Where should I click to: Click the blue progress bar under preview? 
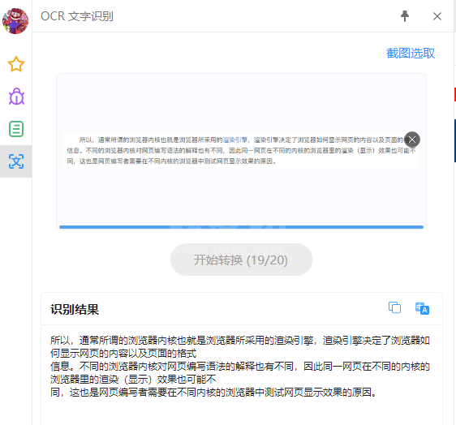(x=241, y=227)
